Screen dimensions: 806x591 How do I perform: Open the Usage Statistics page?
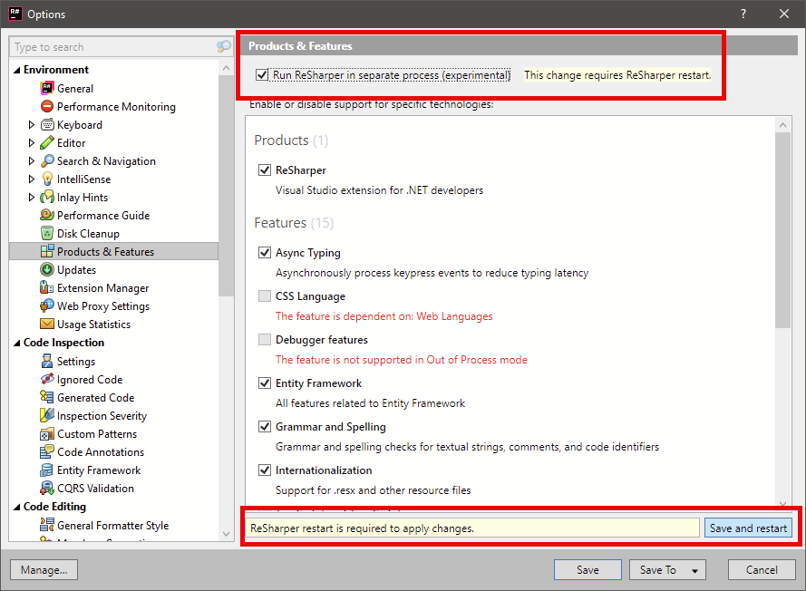93,325
